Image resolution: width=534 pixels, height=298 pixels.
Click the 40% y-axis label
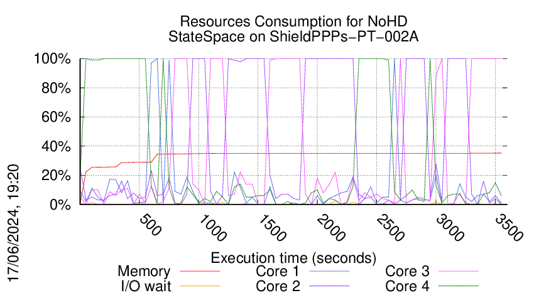[56, 147]
